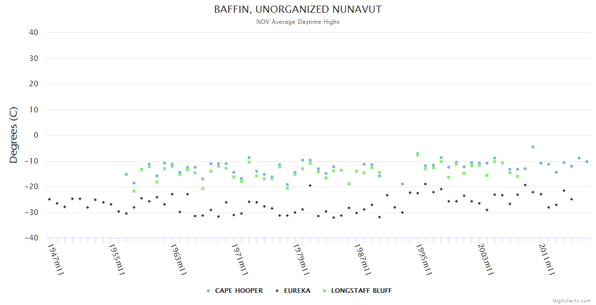Click the blue Cape Hooper legend circle marker
The height and width of the screenshot is (305, 596).
pos(208,291)
